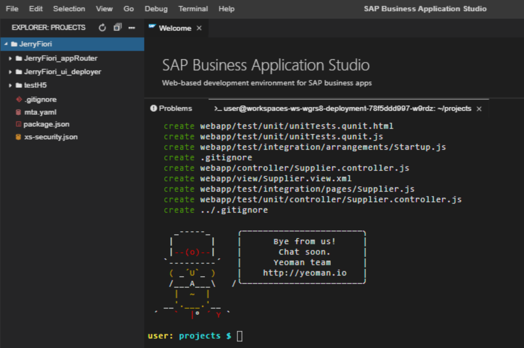Image resolution: width=524 pixels, height=348 pixels.
Task: Collapse all folders in Explorer
Action: click(x=117, y=27)
